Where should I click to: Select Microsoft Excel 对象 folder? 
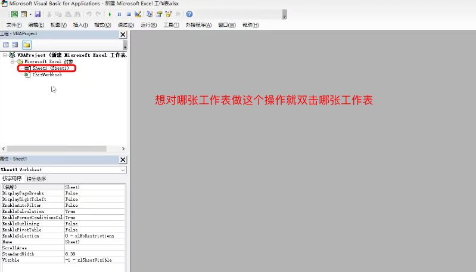[49, 61]
